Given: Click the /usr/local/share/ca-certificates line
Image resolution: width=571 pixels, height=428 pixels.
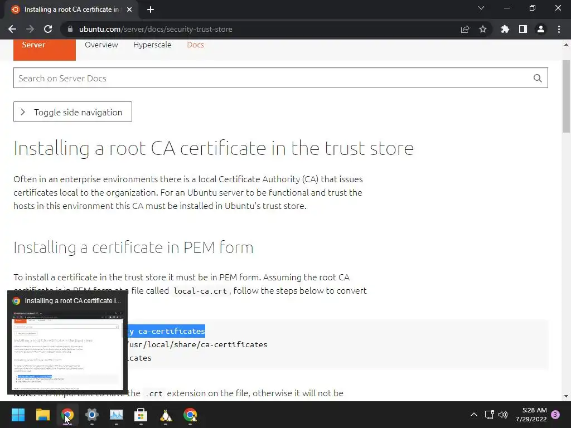Looking at the screenshot, I should (x=198, y=344).
